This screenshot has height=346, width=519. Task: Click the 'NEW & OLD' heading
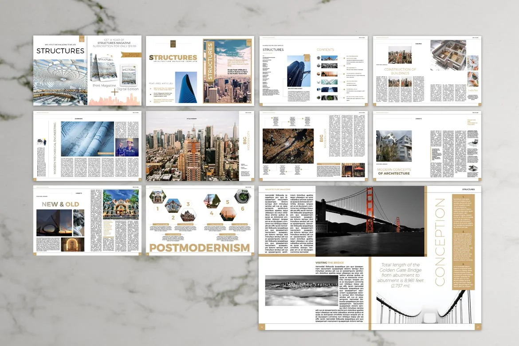click(60, 204)
